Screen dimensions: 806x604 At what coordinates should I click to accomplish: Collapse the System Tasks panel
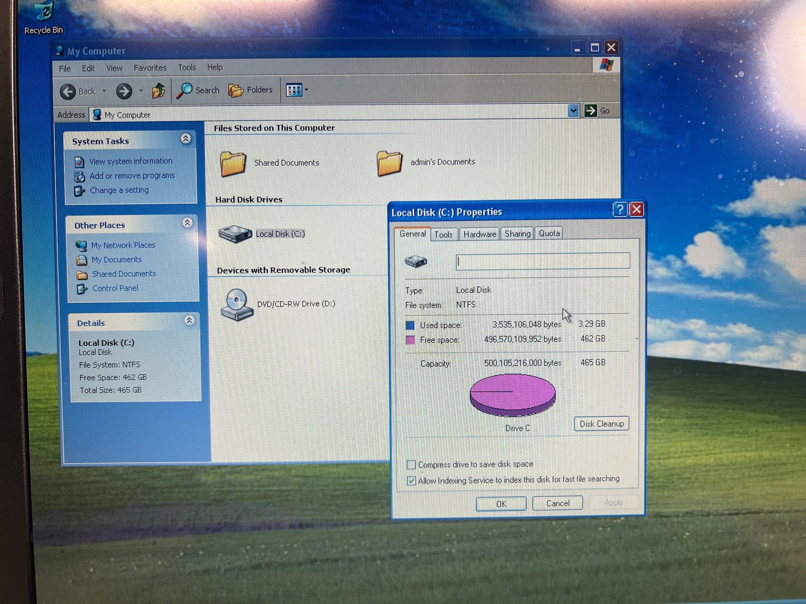click(x=185, y=139)
